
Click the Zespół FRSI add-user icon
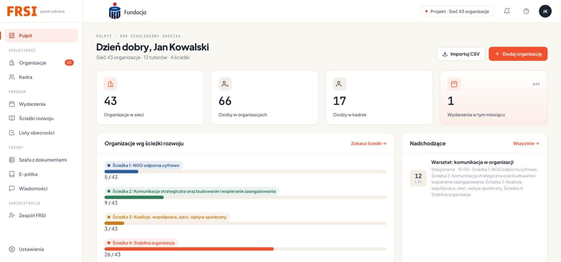12,215
